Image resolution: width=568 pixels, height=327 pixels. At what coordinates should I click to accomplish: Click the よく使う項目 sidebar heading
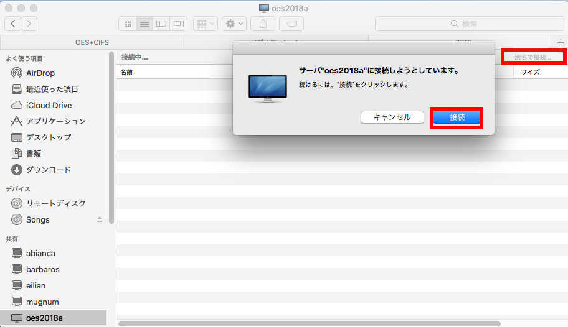tap(24, 58)
